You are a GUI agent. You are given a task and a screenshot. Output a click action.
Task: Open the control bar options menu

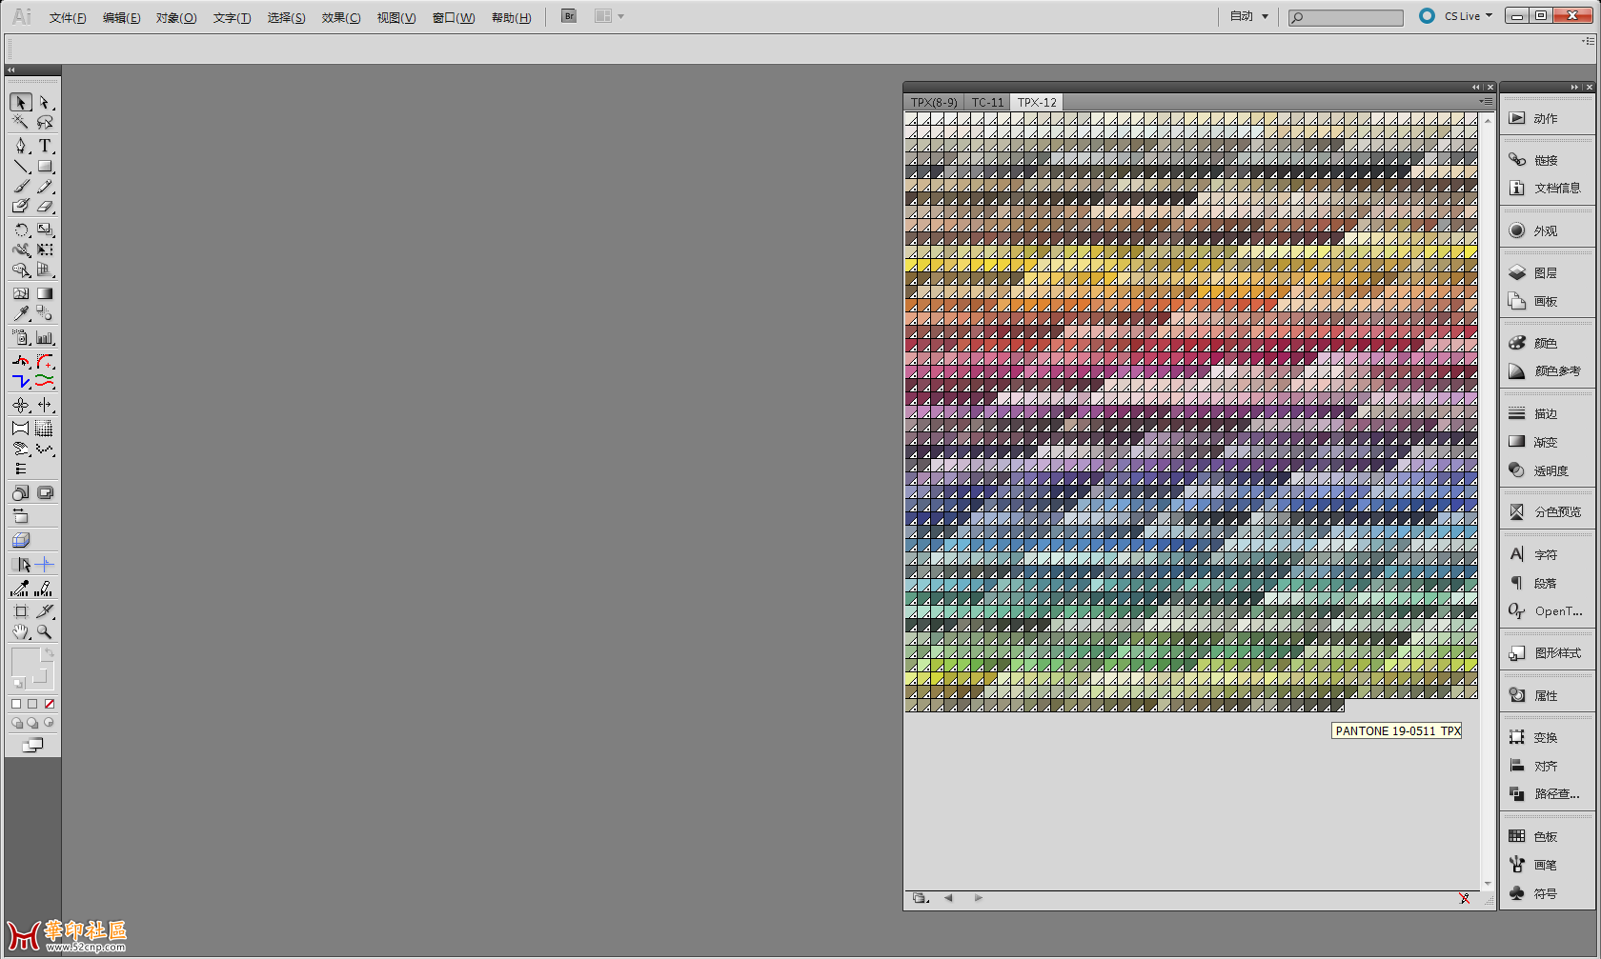click(1589, 41)
